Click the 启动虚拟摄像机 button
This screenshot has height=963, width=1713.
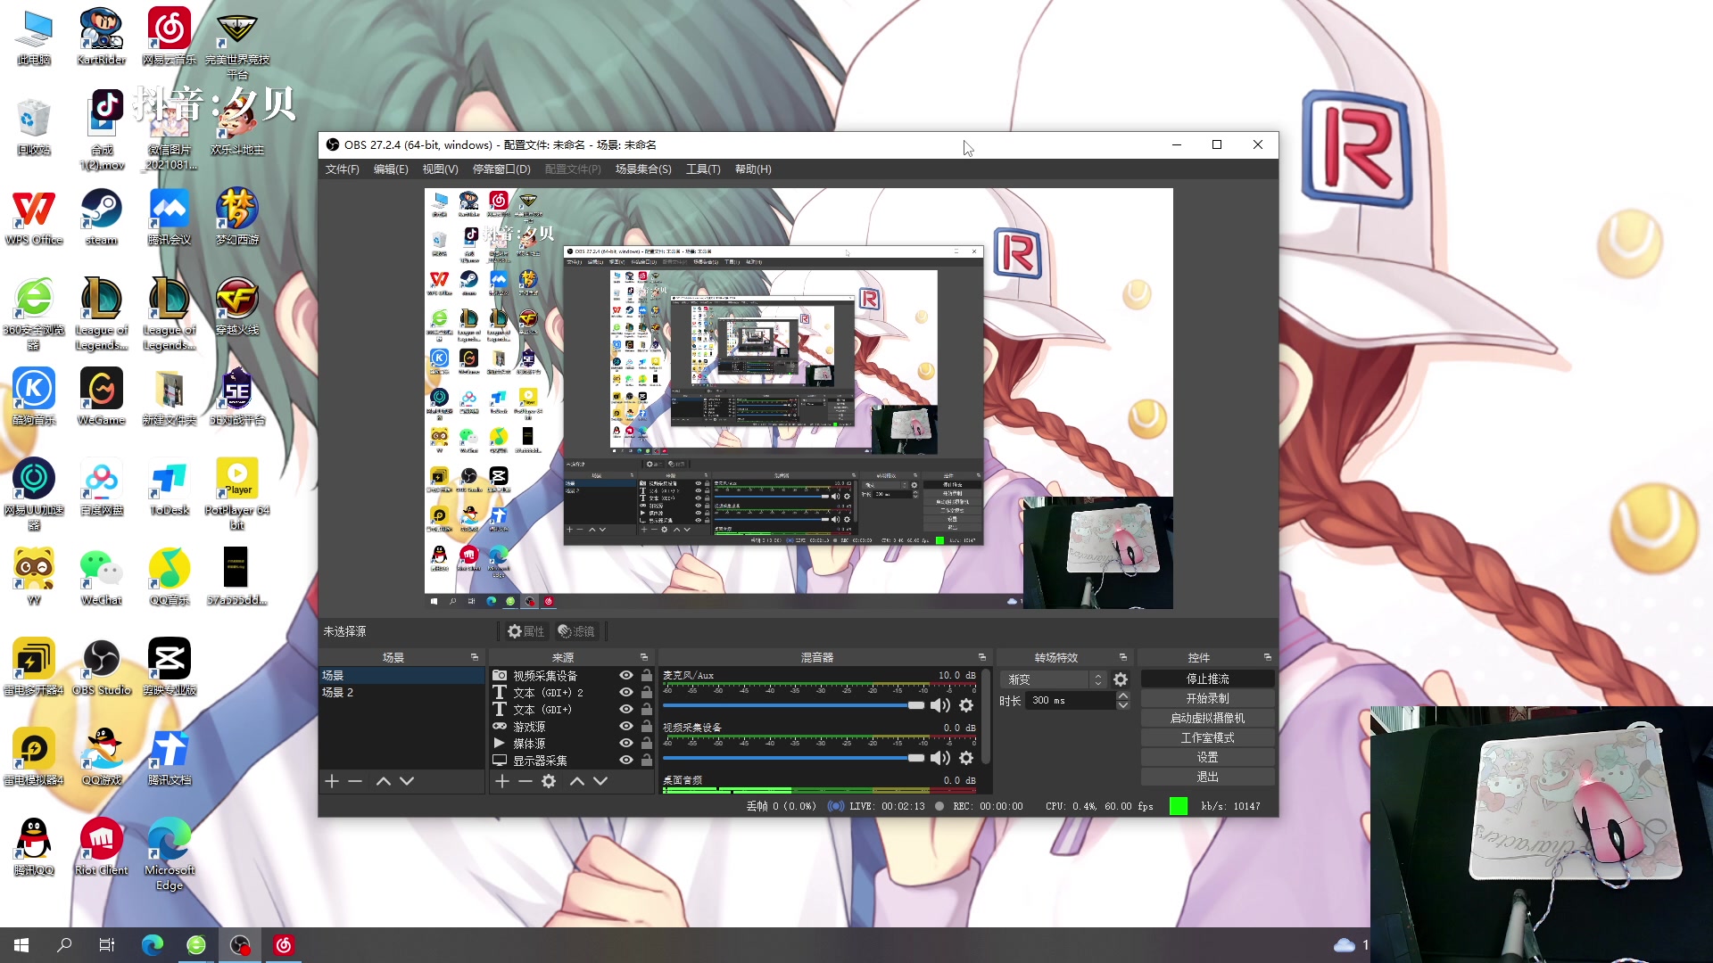tap(1207, 719)
